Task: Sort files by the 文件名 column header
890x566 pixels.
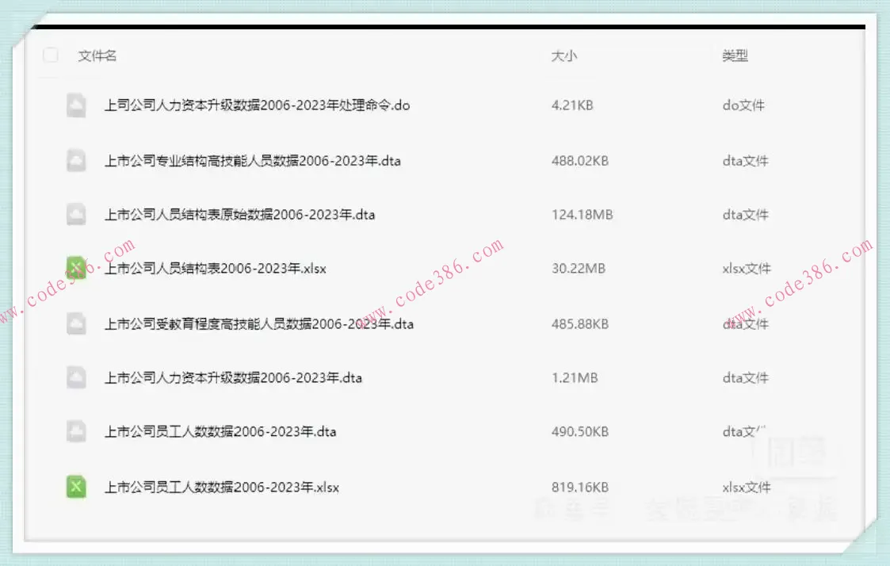Action: [96, 56]
